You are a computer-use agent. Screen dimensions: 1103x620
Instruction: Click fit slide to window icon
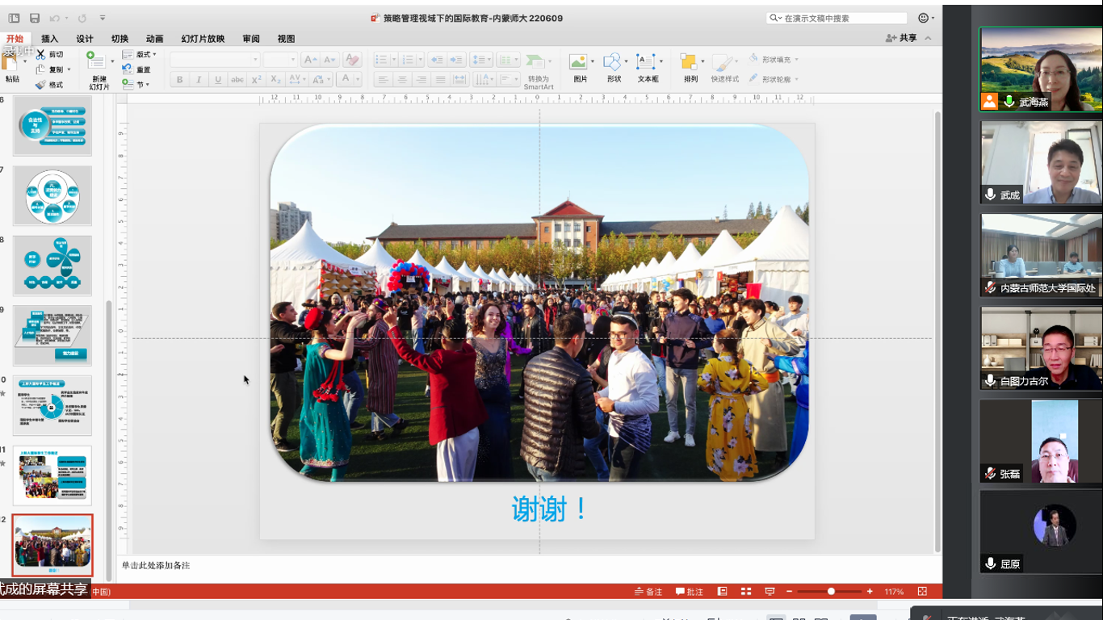(x=922, y=592)
